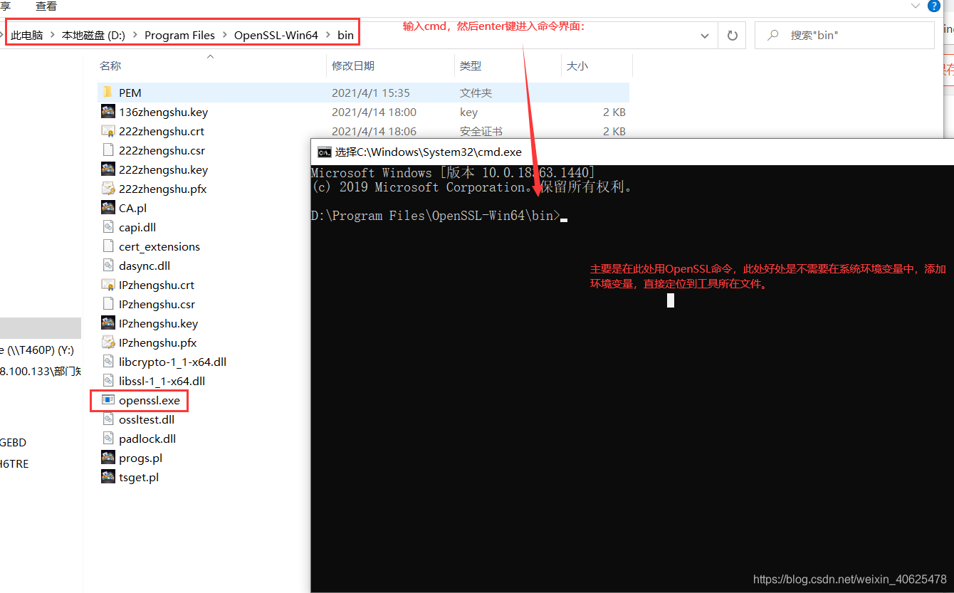Viewport: 954px width, 593px height.
Task: Expand the breadcrumb arrow after Program Files
Action: point(224,35)
